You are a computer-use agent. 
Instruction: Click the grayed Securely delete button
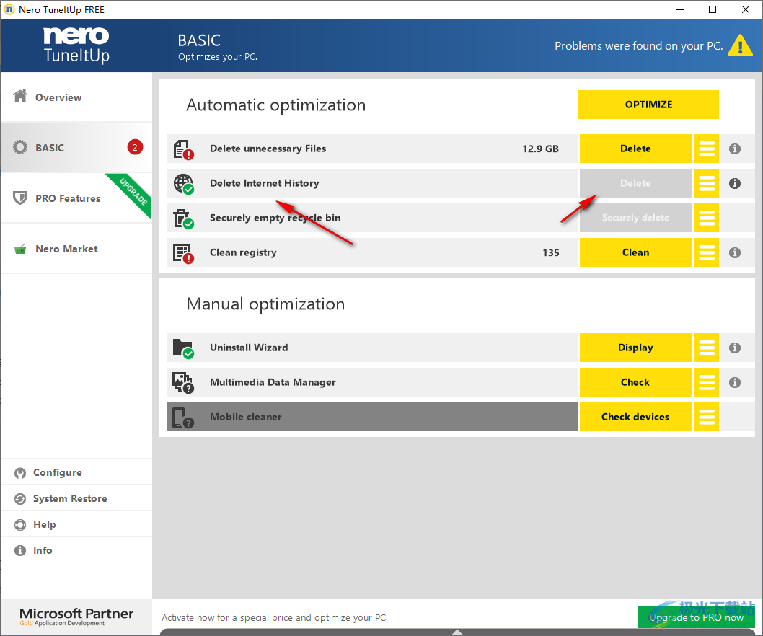[635, 218]
